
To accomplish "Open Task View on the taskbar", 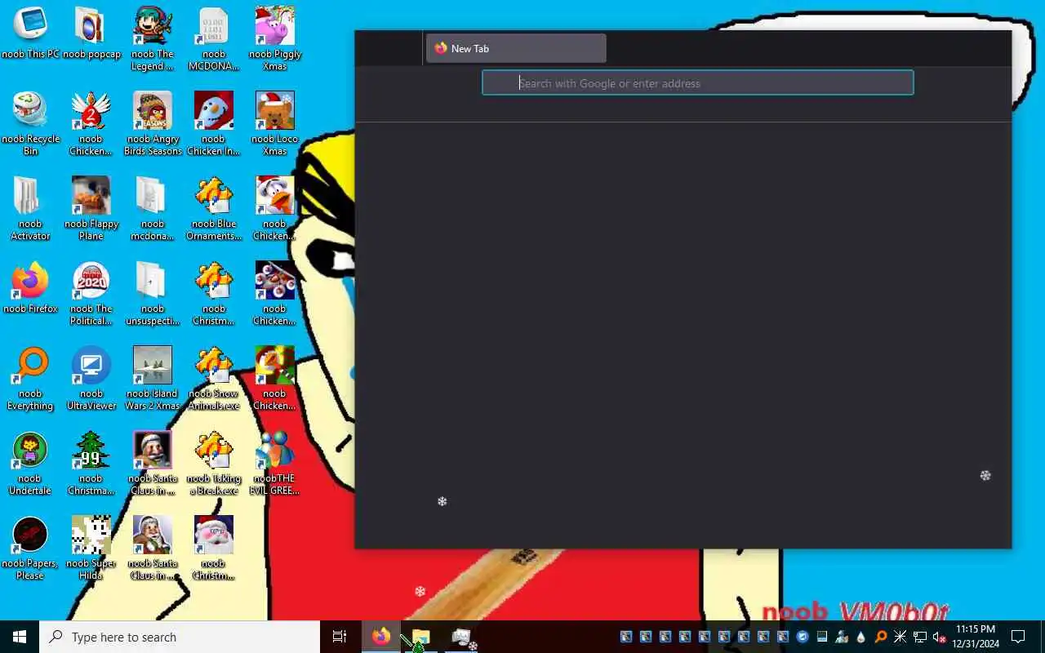I will [x=340, y=637].
